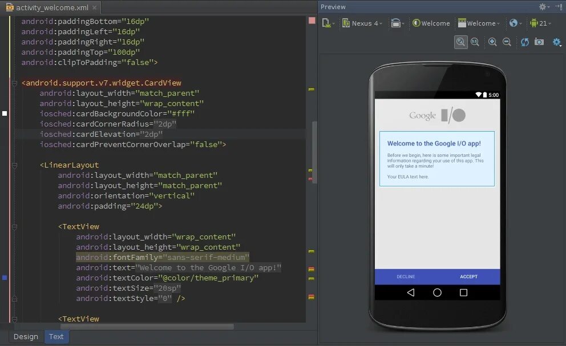The width and height of the screenshot is (566, 346).
Task: Click the red error status indicator square
Action: (x=312, y=21)
